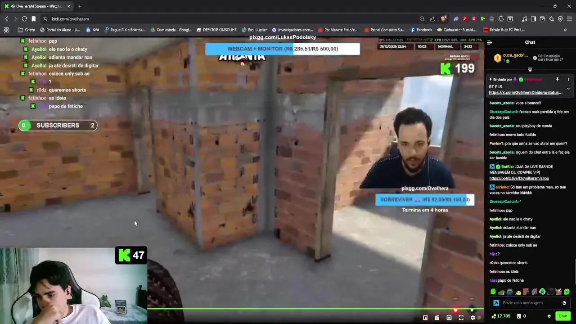Image resolution: width=576 pixels, height=324 pixels.
Task: Enter fullscreen on the video player
Action: [461, 318]
